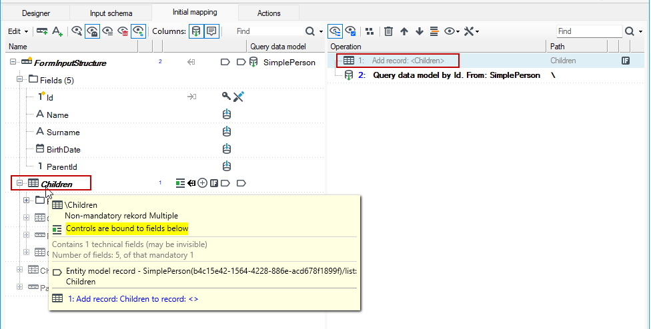Collapse the FormInputStructure node

13,62
